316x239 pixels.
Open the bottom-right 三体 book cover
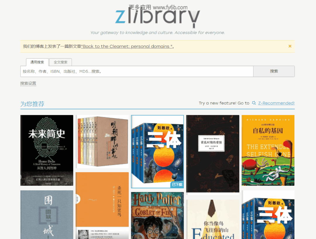coord(268,215)
